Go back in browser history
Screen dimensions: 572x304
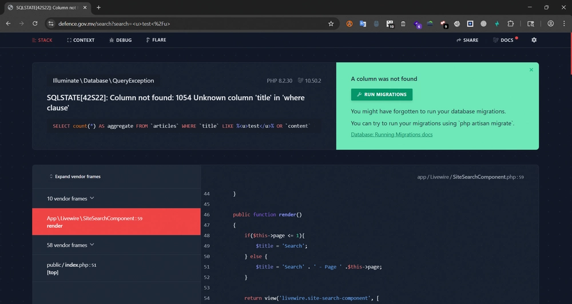[9, 23]
